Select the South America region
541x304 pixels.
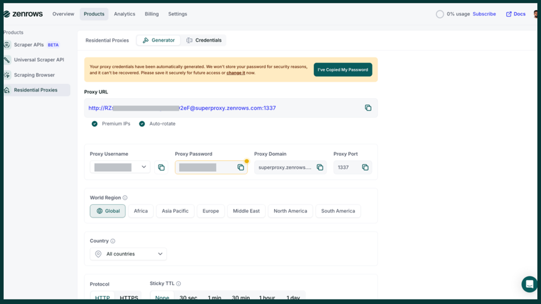pyautogui.click(x=338, y=211)
